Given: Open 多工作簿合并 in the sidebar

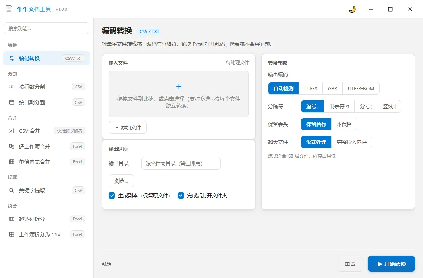Looking at the screenshot, I should tap(47, 146).
